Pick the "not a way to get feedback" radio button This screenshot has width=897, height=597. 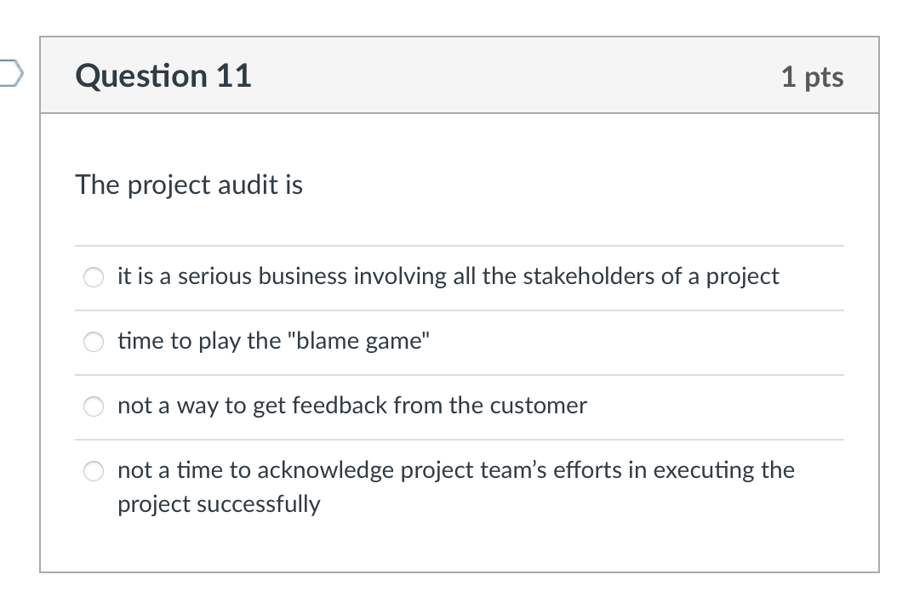[x=94, y=407]
